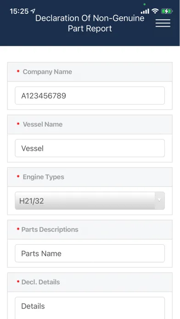This screenshot has width=180, height=319.
Task: Focus the Parts Name input field
Action: tap(90, 253)
